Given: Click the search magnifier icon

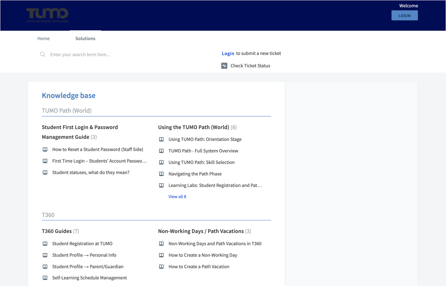Looking at the screenshot, I should [x=43, y=54].
